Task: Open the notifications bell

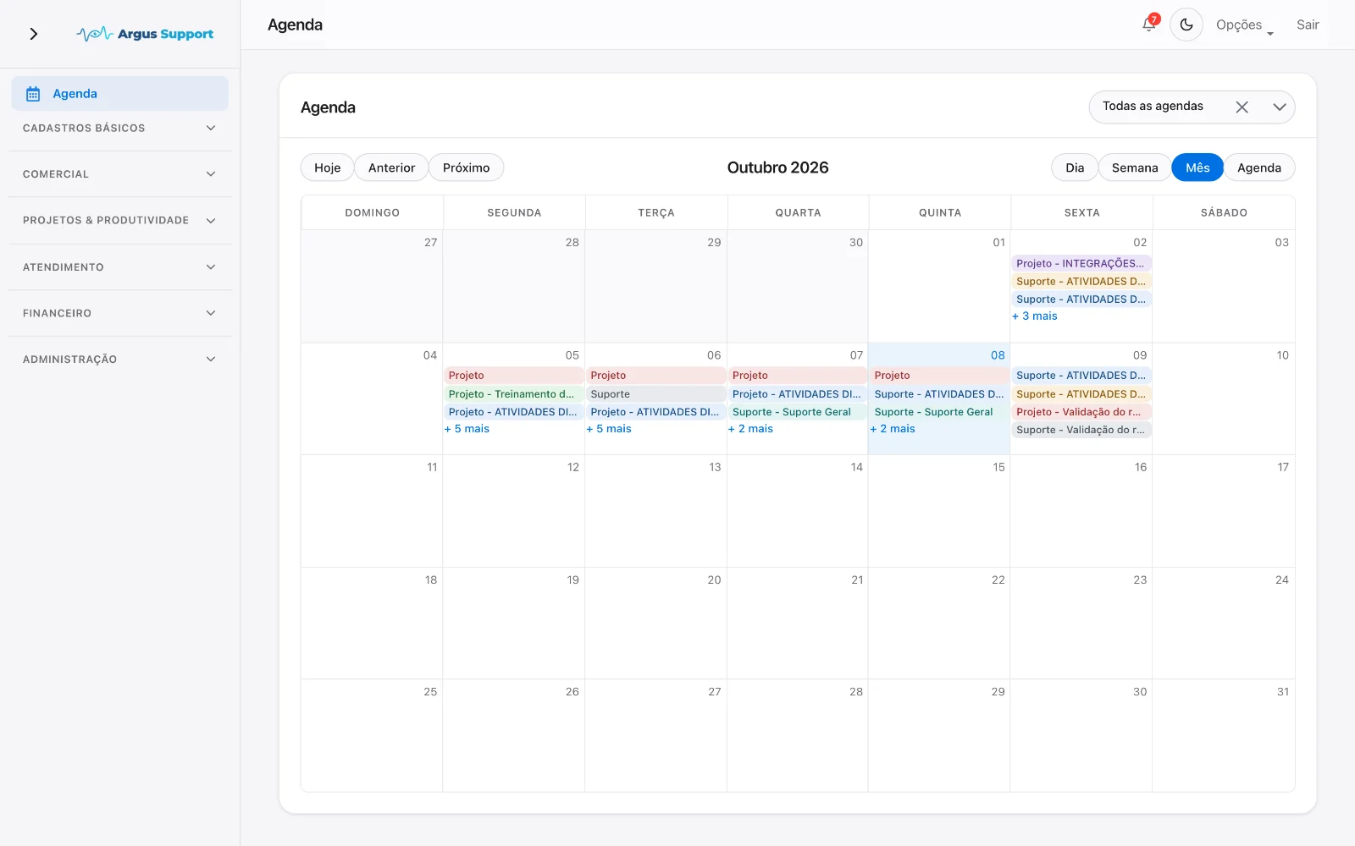Action: (x=1149, y=24)
